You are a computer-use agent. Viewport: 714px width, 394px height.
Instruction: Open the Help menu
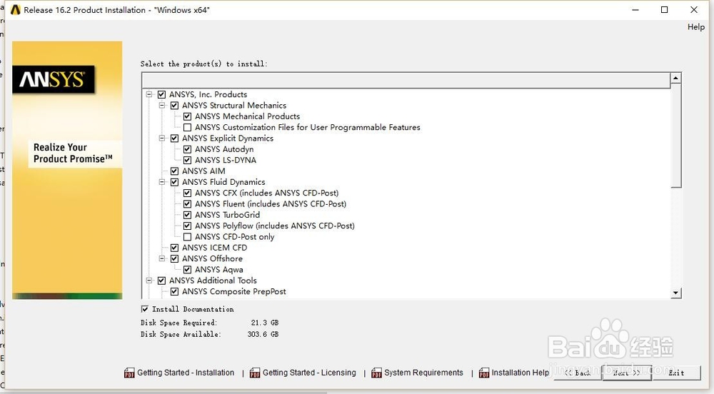[695, 27]
